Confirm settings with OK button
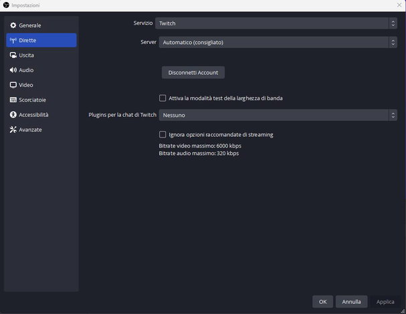This screenshot has width=406, height=314. click(x=322, y=302)
